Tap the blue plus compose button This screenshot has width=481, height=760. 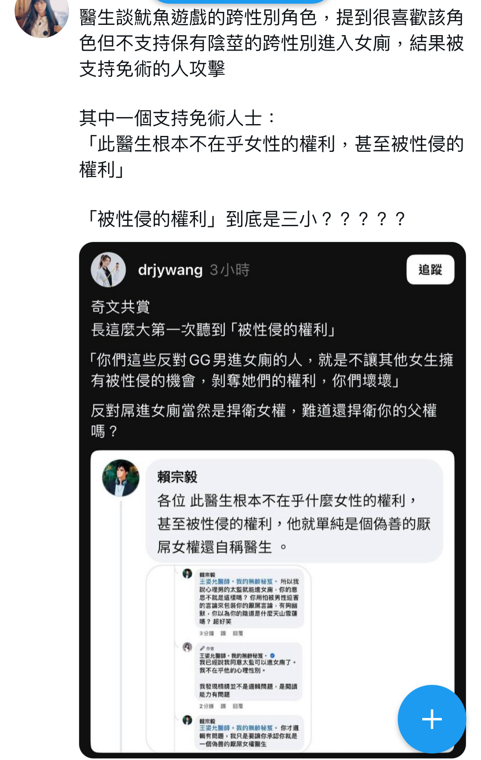click(x=432, y=719)
